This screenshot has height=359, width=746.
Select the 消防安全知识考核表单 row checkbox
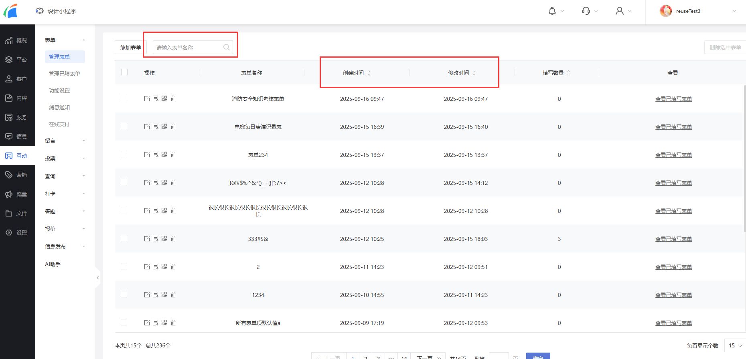(x=124, y=98)
